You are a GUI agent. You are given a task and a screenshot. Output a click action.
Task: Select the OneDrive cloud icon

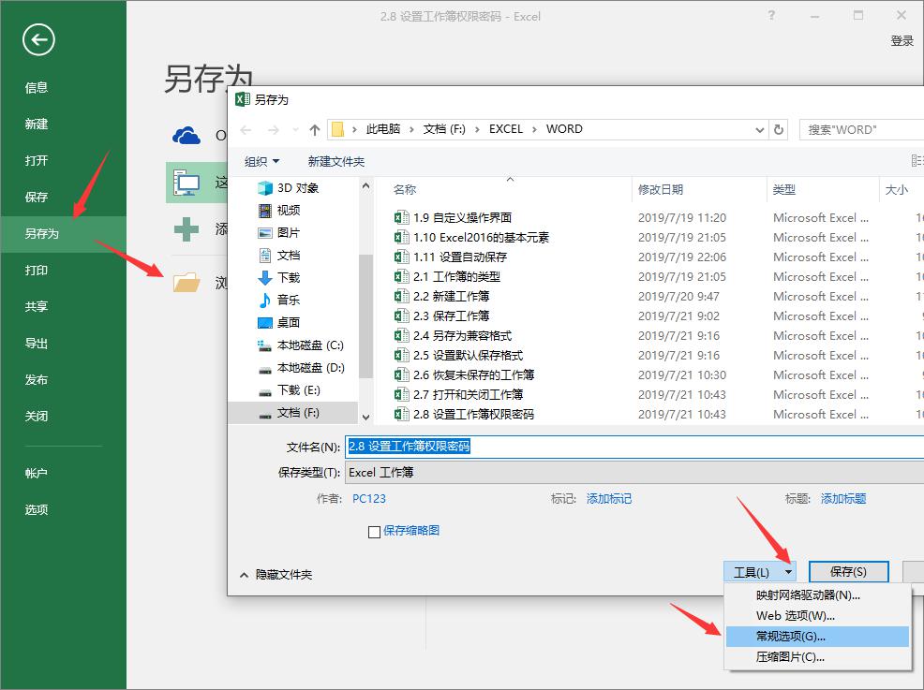[x=186, y=136]
